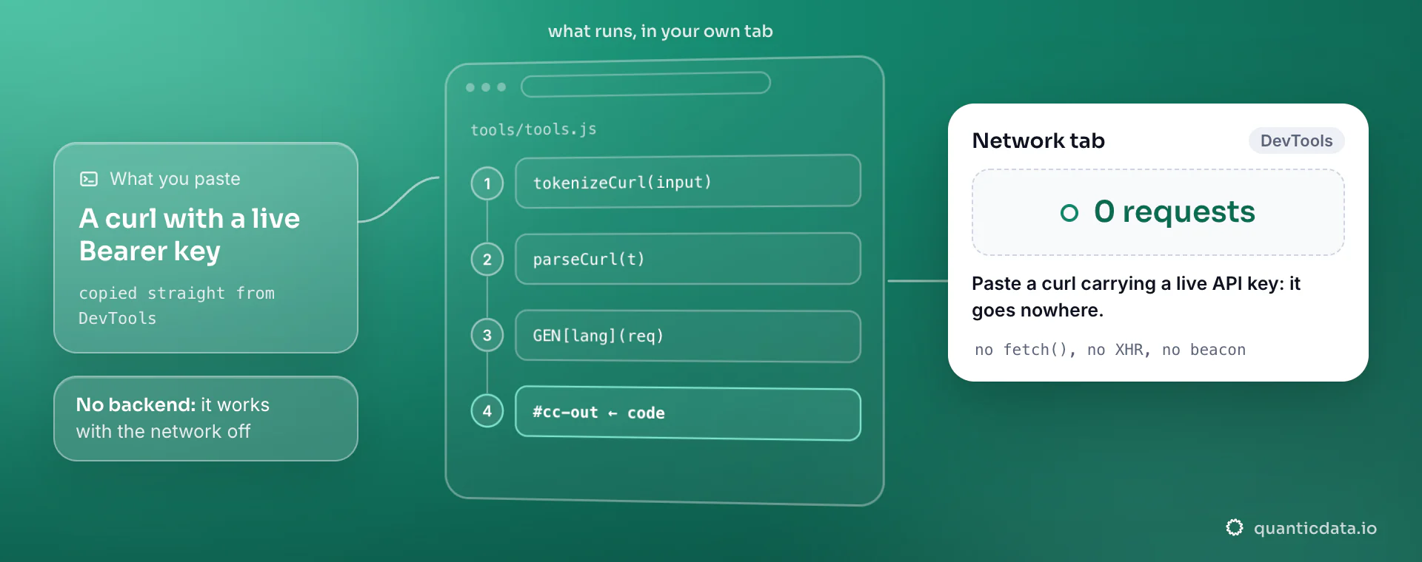
Task: Select step 4 numbered circle
Action: tap(487, 411)
